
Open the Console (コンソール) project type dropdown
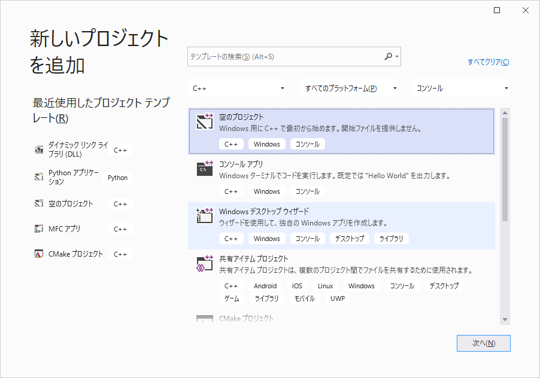pyautogui.click(x=461, y=88)
